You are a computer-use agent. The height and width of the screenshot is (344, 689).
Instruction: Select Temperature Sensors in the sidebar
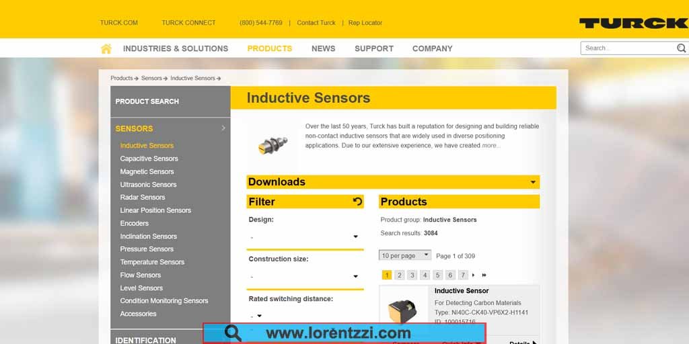(x=152, y=262)
